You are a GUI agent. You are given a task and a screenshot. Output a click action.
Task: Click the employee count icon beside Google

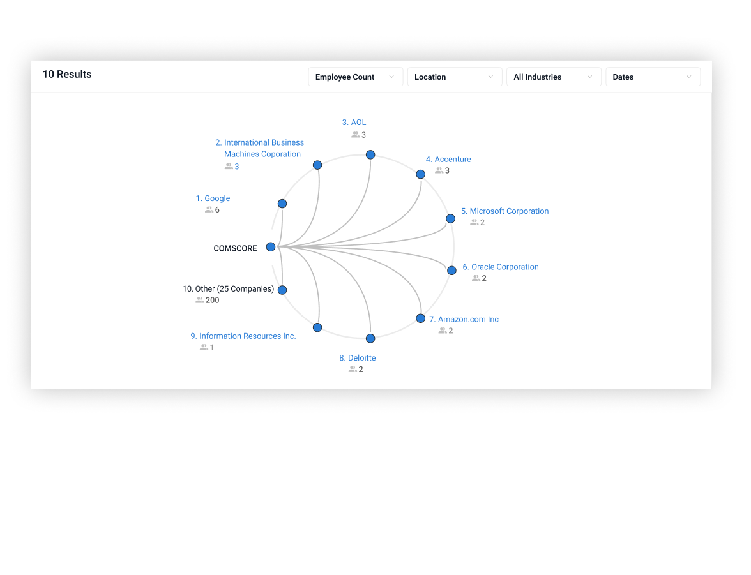[208, 209]
